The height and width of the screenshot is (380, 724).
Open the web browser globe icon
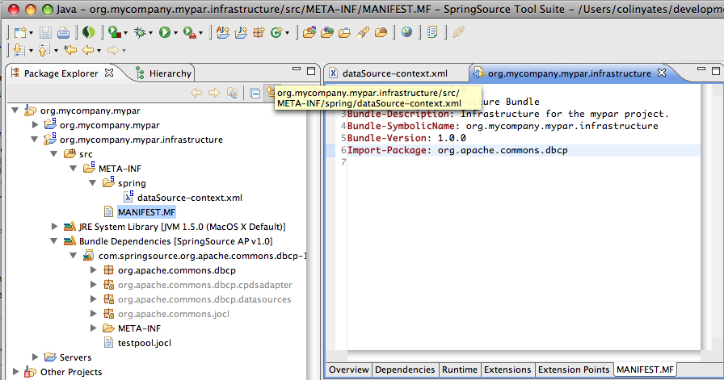coord(406,31)
